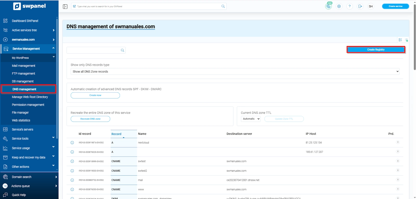Click the ce2023070412001.dnssw.net destination cell
The image size is (416, 199).
coord(243,180)
